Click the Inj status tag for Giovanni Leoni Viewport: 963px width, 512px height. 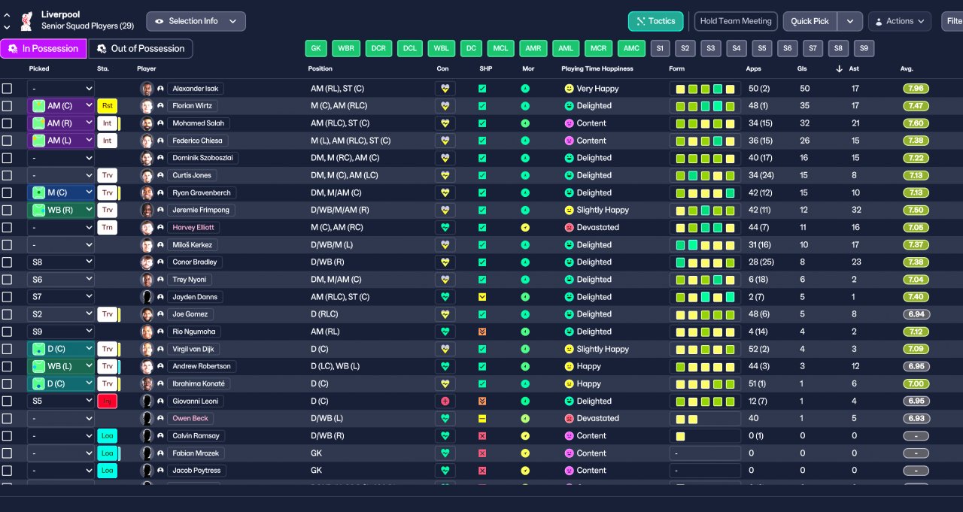coord(108,401)
